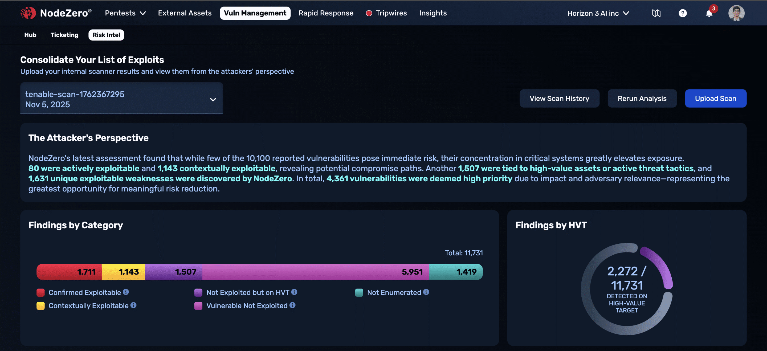Go to the Hub tab
The height and width of the screenshot is (351, 767).
coord(30,35)
